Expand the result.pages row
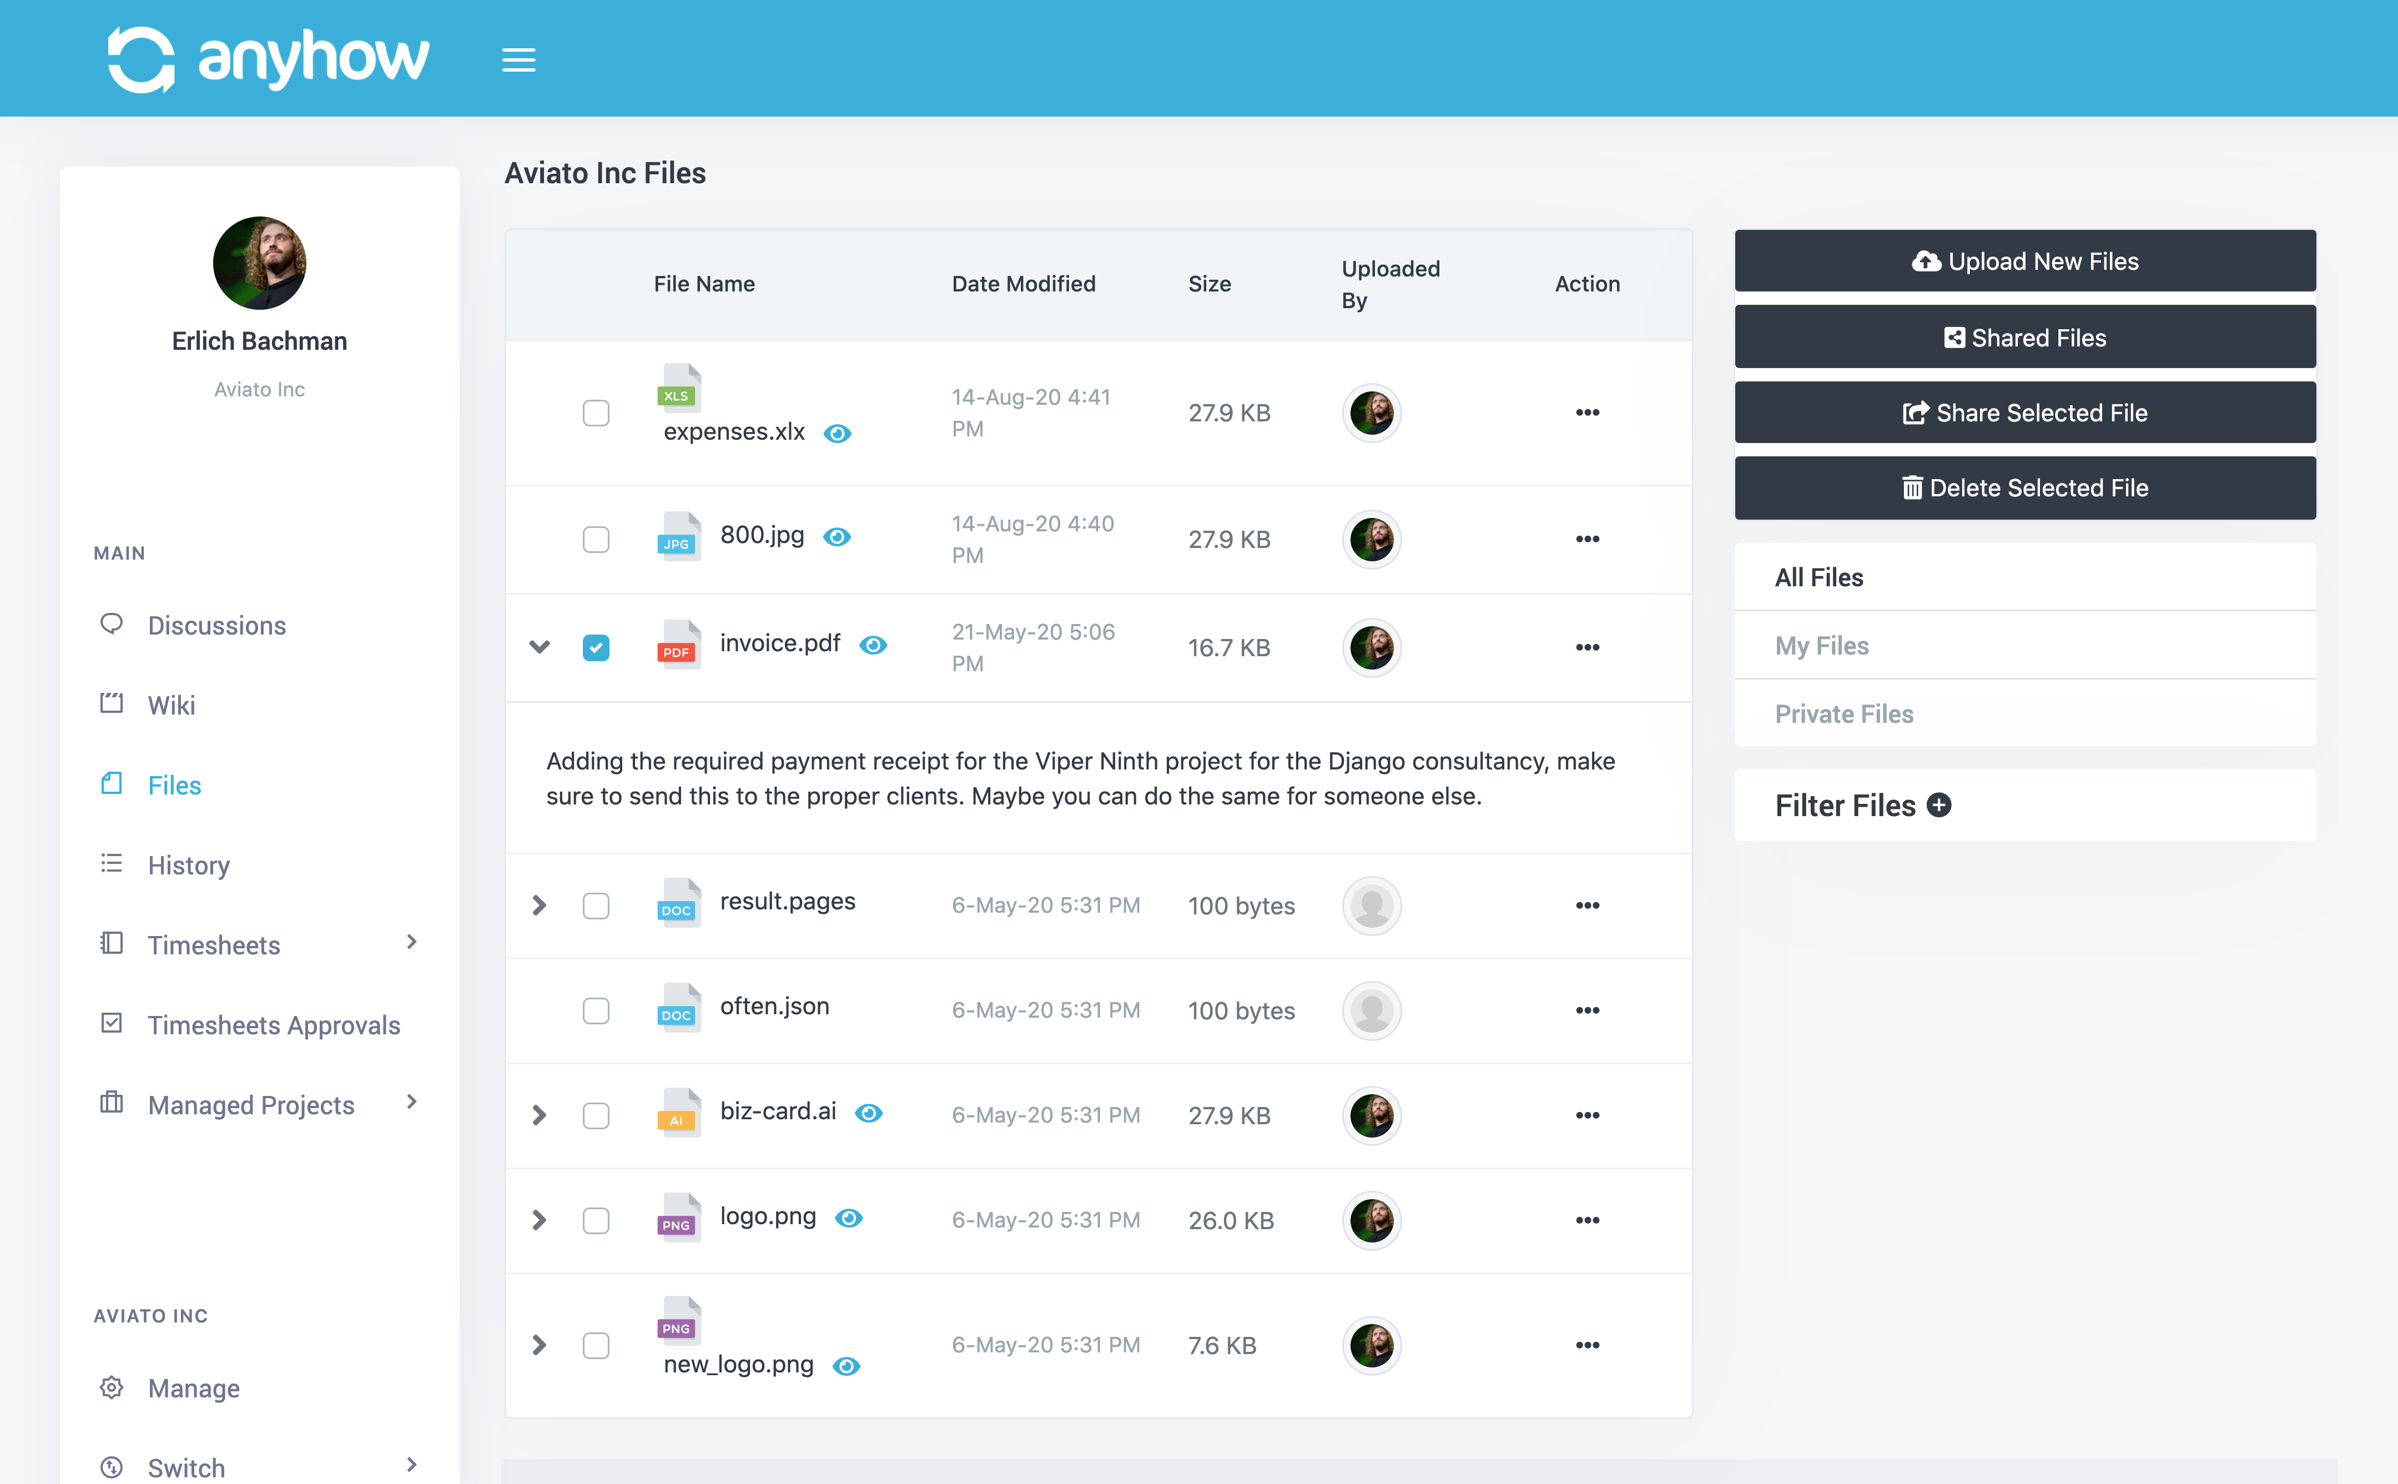The image size is (2398, 1484). (538, 906)
